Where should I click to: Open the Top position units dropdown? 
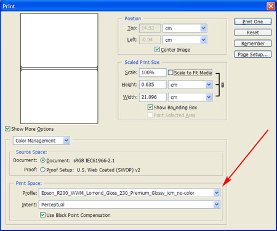click(x=203, y=28)
